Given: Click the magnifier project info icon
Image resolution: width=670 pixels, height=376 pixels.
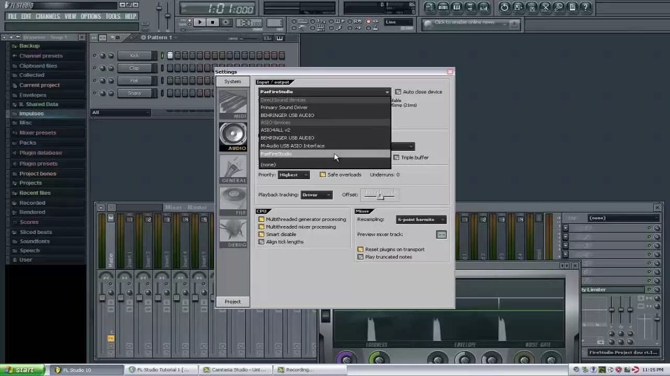Looking at the screenshot, I should click(559, 7).
